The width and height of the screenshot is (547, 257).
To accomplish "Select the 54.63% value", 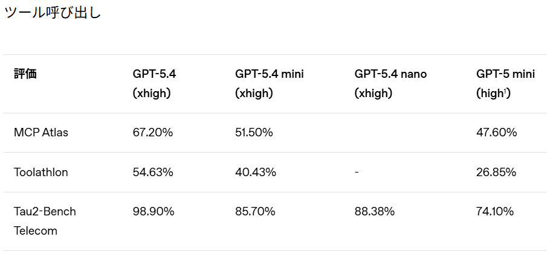I will click(153, 173).
